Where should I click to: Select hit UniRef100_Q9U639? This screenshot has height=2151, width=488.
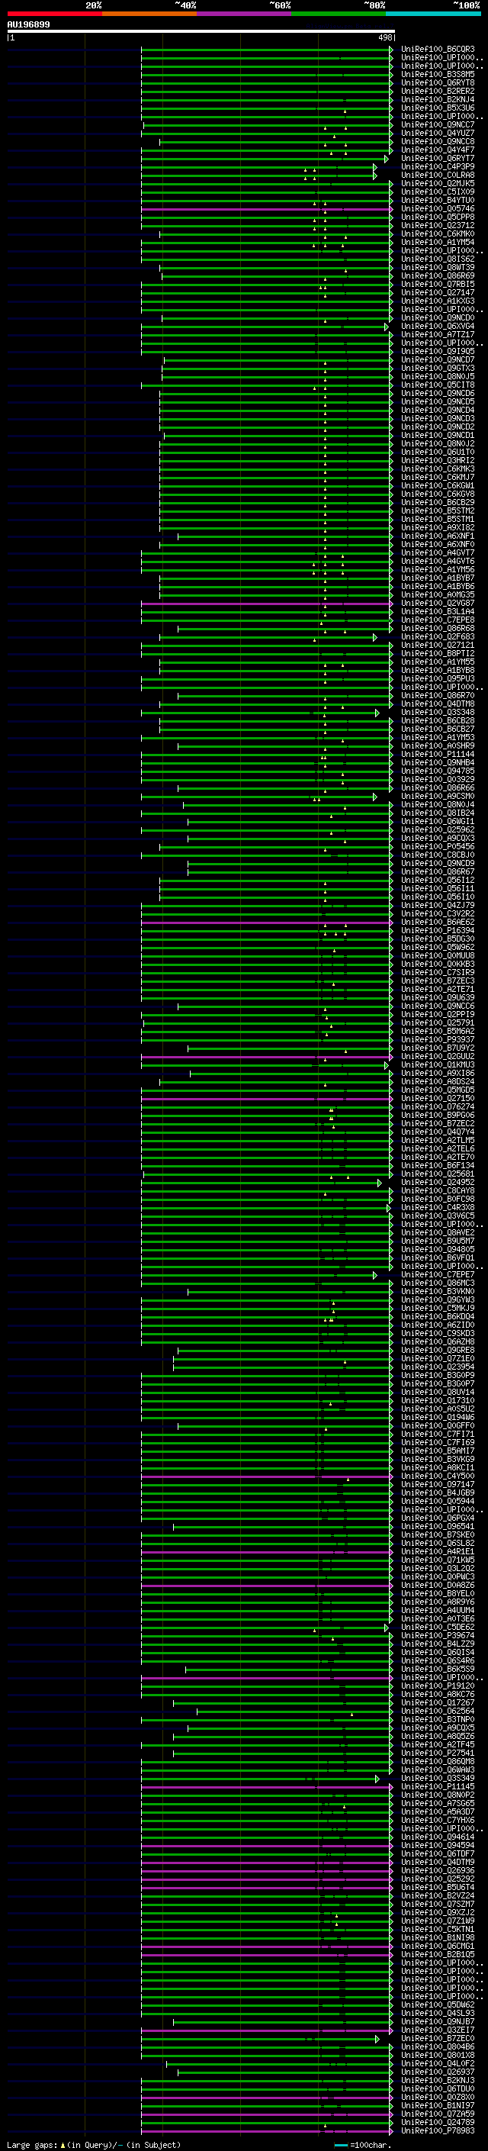tap(437, 998)
